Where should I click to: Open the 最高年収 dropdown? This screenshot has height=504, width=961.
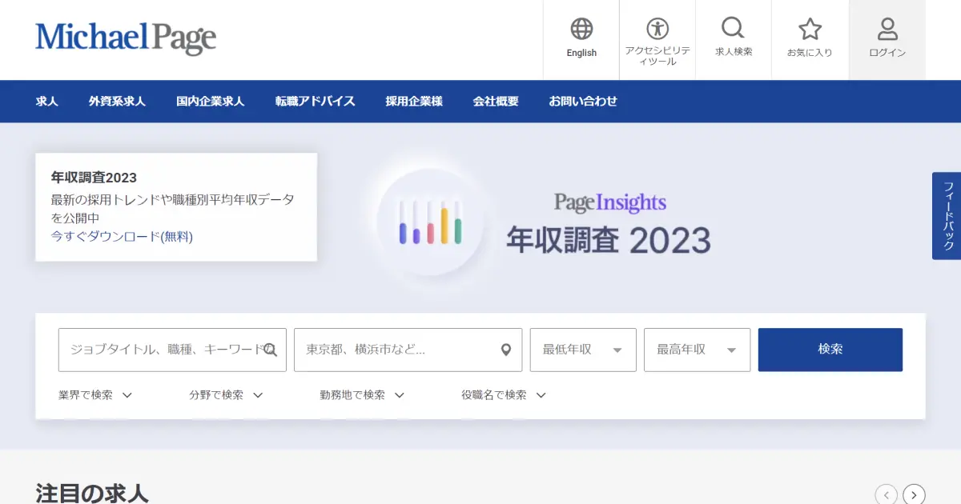[697, 350]
